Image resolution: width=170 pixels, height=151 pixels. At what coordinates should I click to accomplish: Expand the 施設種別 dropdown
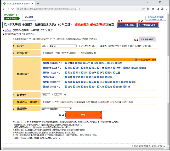[57, 109]
